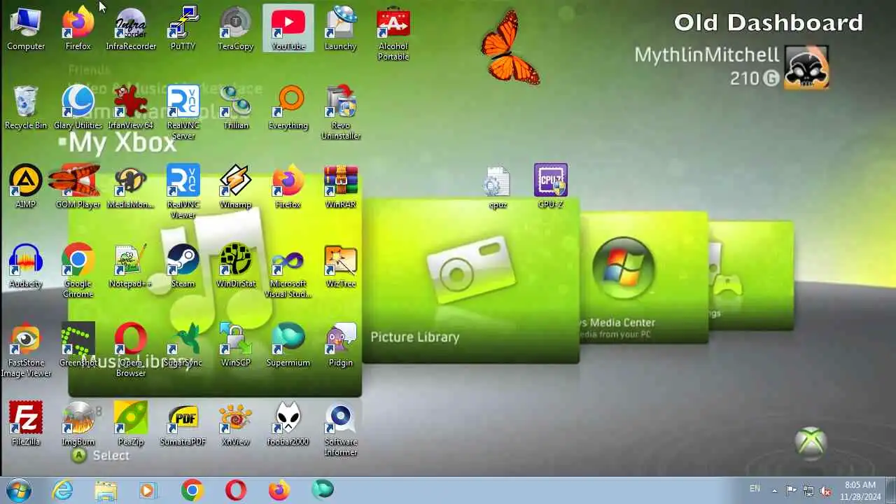Open Windows Media Player taskbar button
This screenshot has width=896, height=504.
click(148, 490)
